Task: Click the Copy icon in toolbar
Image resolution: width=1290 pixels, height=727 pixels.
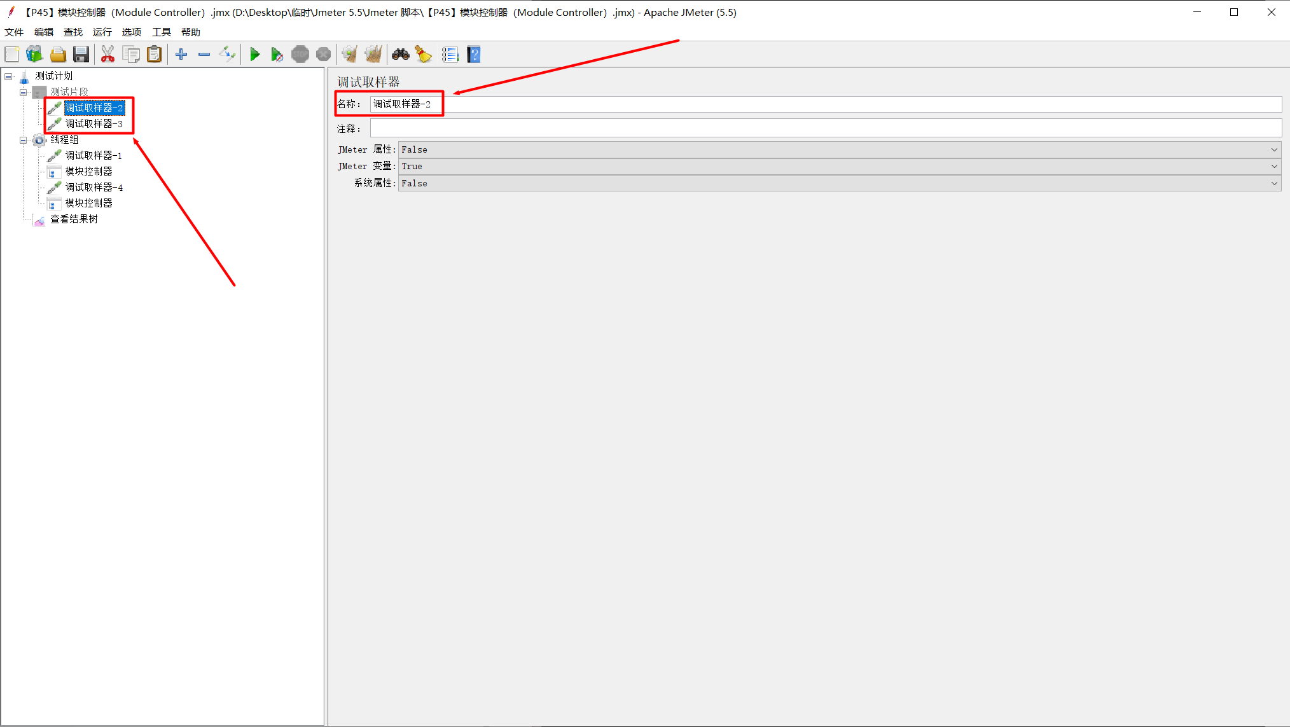Action: tap(131, 55)
